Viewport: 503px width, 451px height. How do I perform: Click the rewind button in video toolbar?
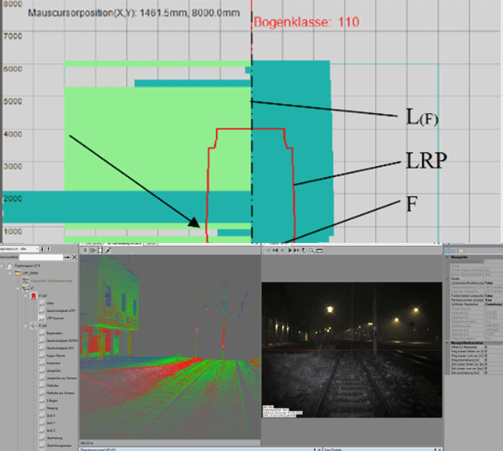pyautogui.click(x=273, y=251)
